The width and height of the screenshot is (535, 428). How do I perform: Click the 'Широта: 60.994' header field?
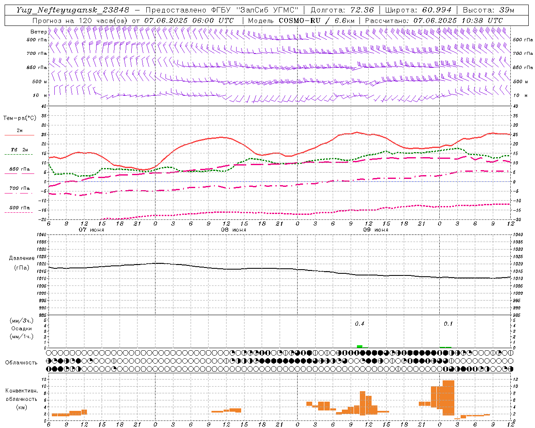(418, 10)
